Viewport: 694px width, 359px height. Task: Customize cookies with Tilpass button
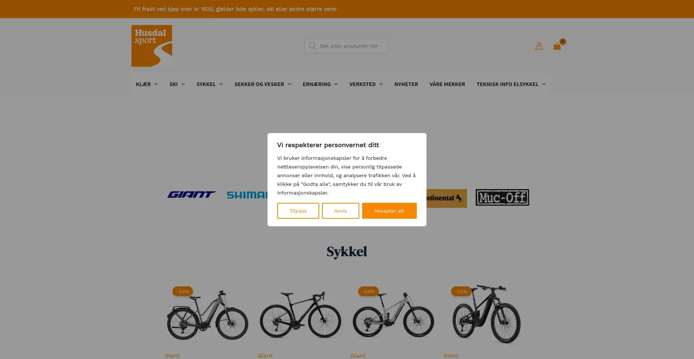pos(298,211)
